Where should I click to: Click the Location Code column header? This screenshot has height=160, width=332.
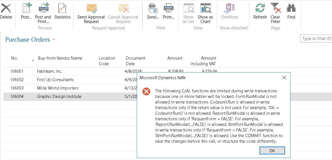click(107, 61)
